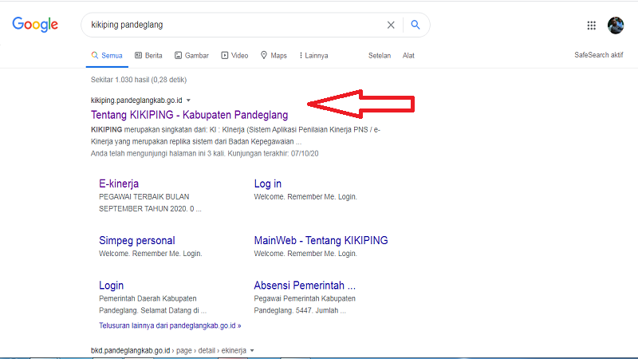Click the kikiping.pandeglangkab.go.id URL text

coord(136,101)
